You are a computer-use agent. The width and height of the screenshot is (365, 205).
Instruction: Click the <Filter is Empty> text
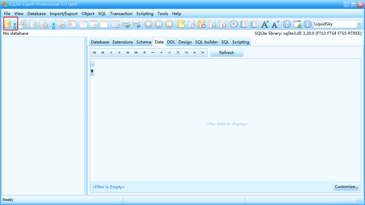coord(109,187)
